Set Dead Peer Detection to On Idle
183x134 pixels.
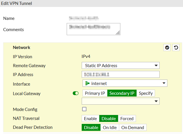click(x=110, y=127)
